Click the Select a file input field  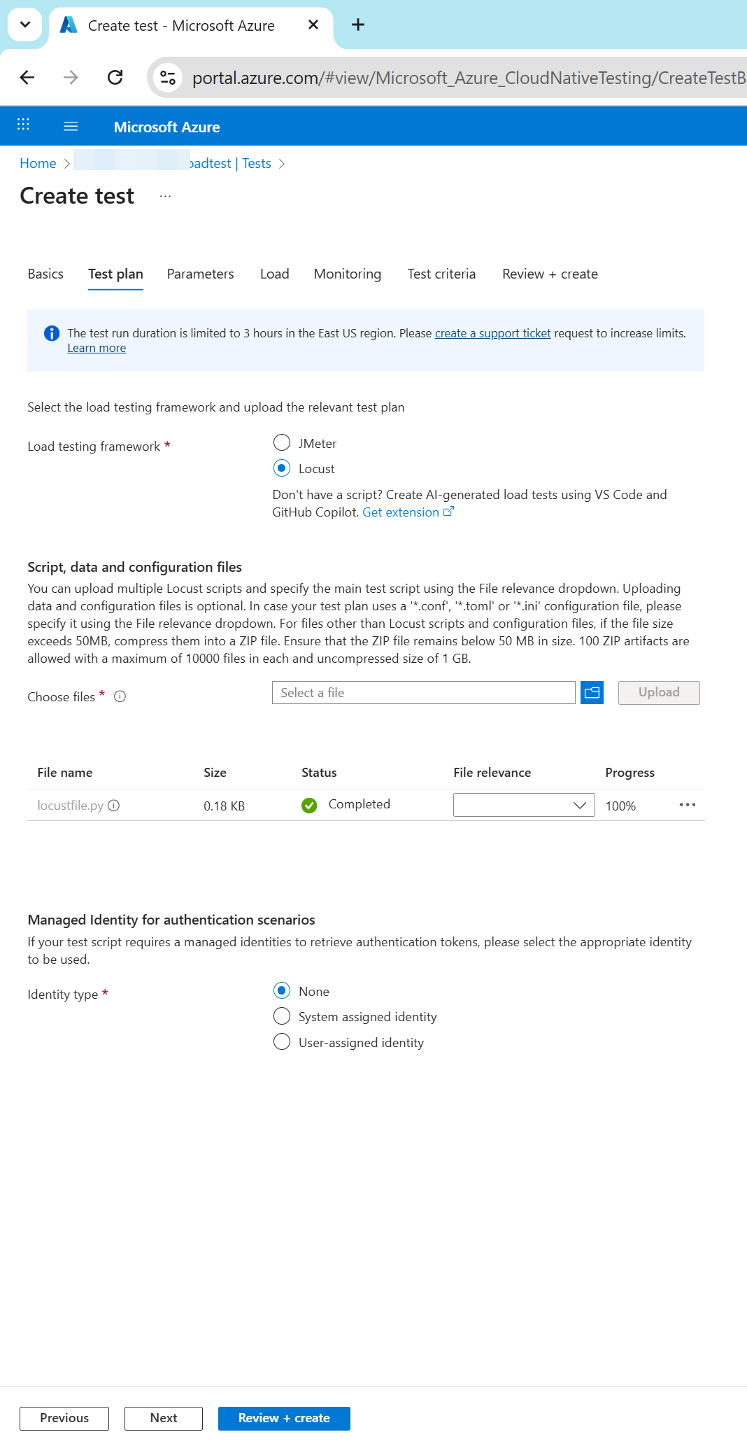423,693
